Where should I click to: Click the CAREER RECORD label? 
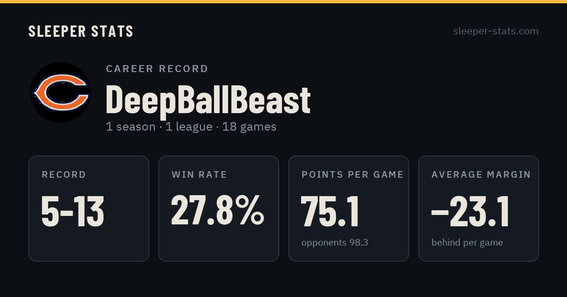point(157,69)
